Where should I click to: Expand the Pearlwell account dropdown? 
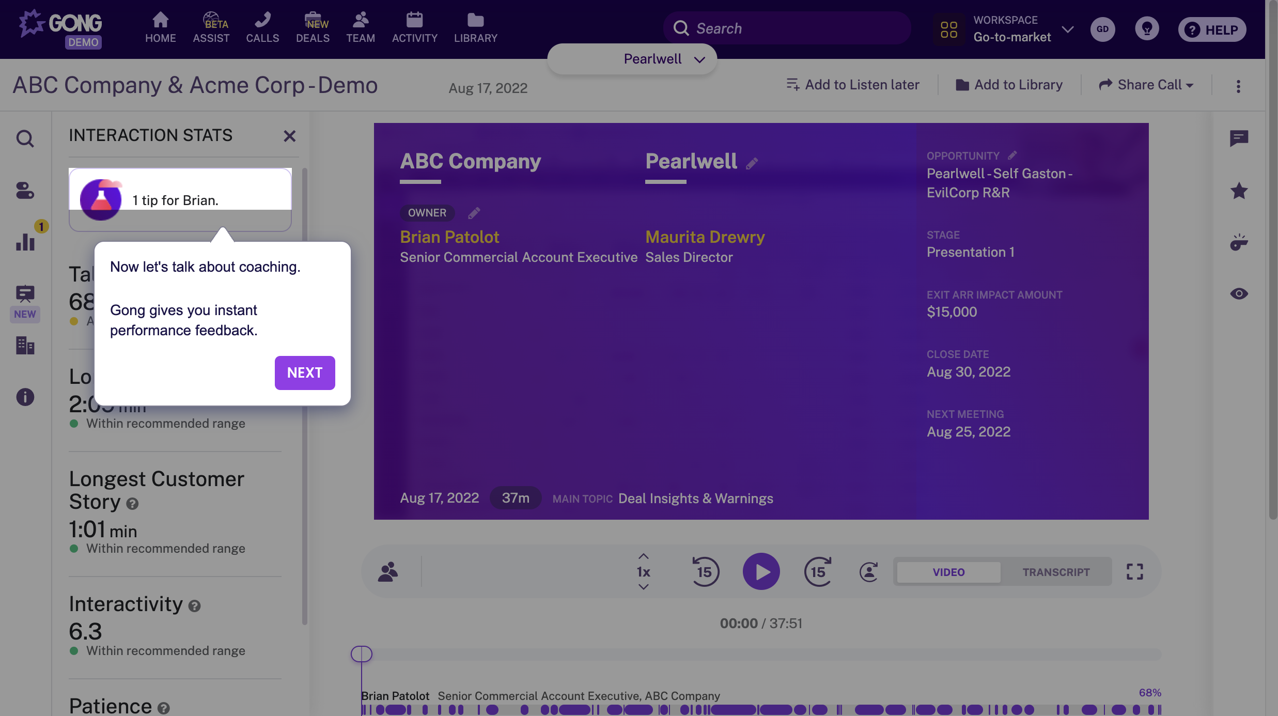[x=632, y=59]
